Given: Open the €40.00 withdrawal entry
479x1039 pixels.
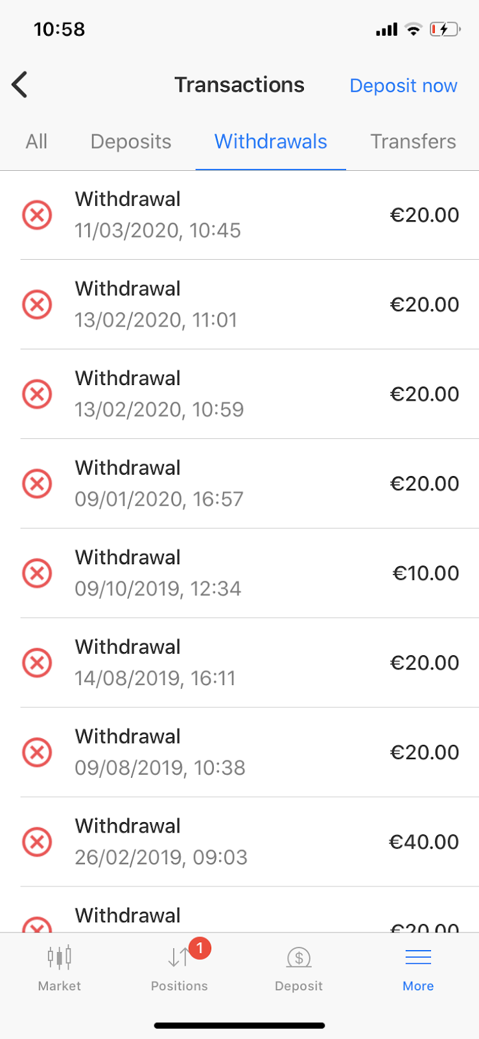Looking at the screenshot, I should coord(424,842).
